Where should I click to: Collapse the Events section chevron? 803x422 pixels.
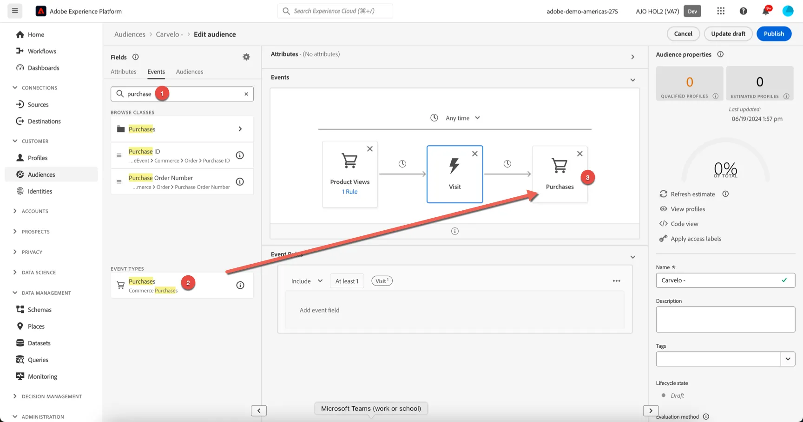coord(632,80)
